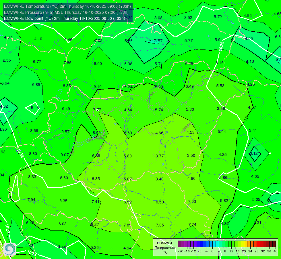
Task: Click the value 7.89
Action: pos(127,225)
